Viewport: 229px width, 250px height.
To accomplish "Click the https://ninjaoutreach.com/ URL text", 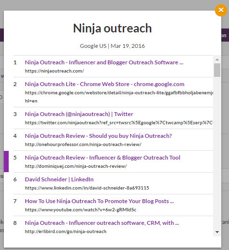I will tap(54, 71).
